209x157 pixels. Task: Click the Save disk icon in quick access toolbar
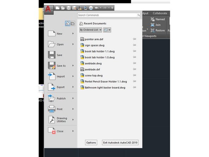point(68,8)
